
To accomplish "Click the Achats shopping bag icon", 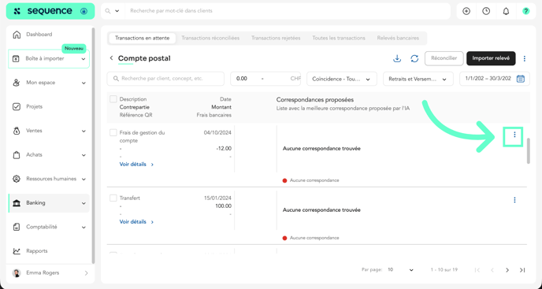I will point(17,155).
